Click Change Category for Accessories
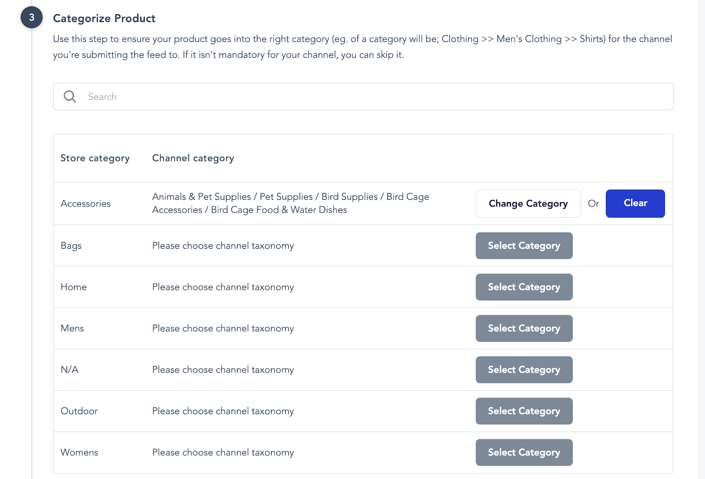Image resolution: width=705 pixels, height=479 pixels. [528, 204]
